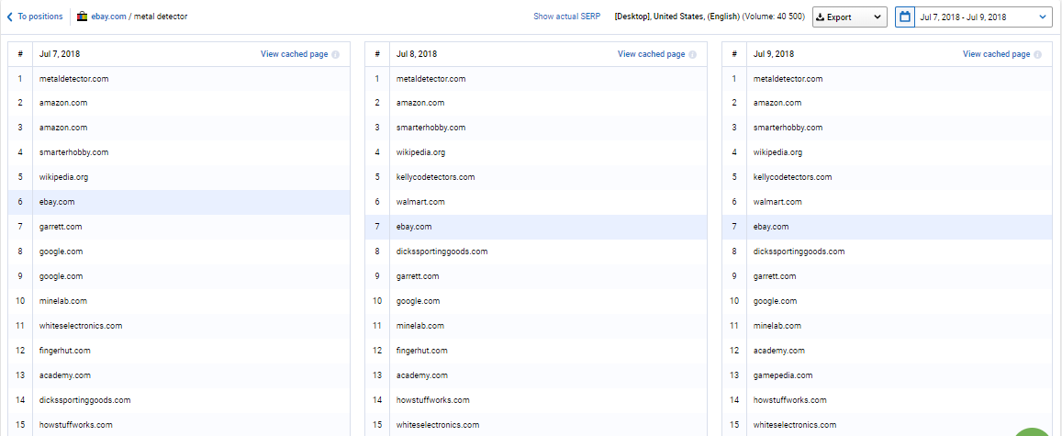The image size is (1062, 436).
Task: View cached page for Jul 9, 2018
Action: (x=996, y=54)
